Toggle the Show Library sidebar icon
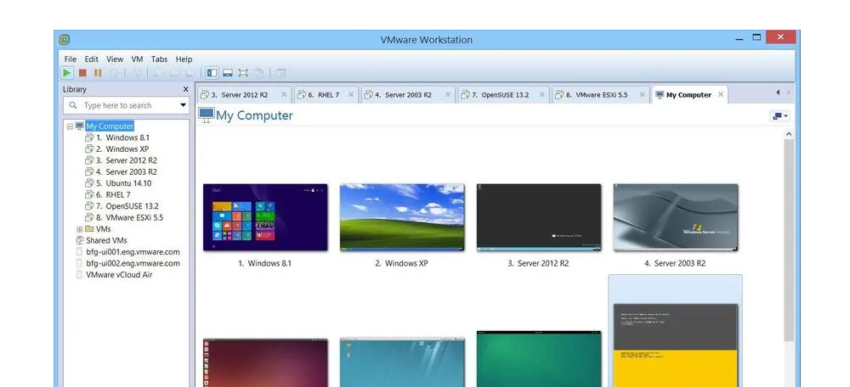The height and width of the screenshot is (387, 850). point(212,74)
